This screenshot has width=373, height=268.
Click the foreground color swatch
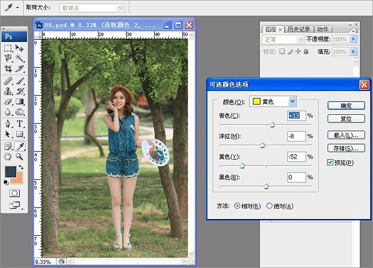(x=10, y=171)
